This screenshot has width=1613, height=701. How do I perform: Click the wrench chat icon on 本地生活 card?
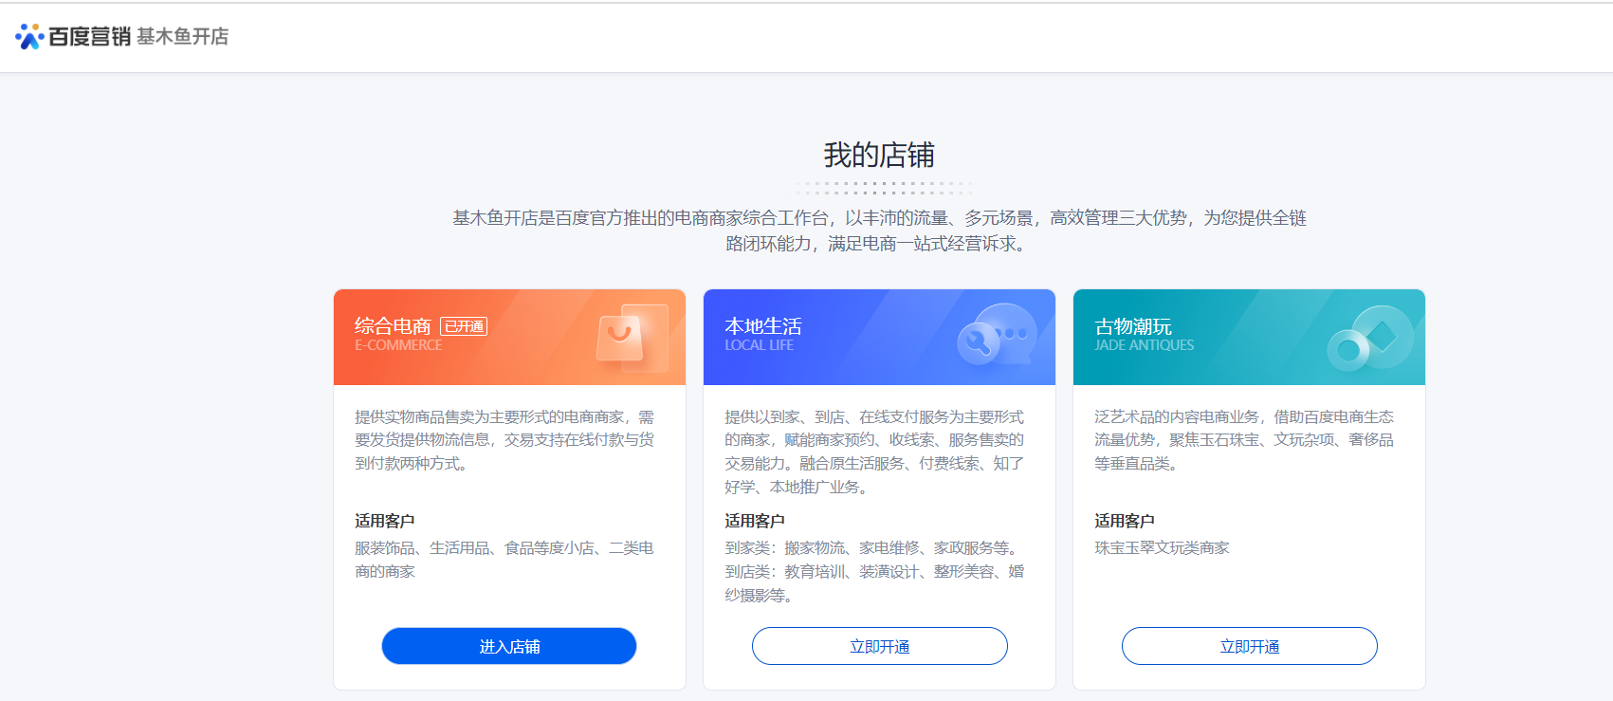(x=998, y=335)
